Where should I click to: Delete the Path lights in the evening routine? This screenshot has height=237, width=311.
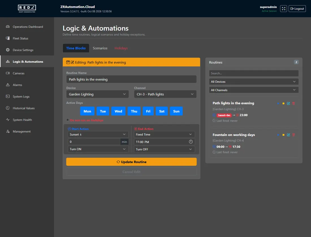293,103
